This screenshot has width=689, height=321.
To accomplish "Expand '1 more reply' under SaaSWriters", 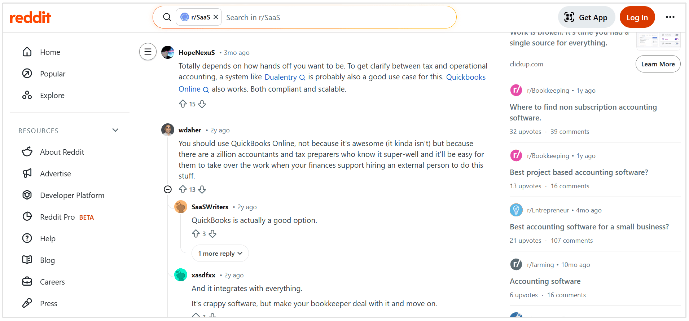I will (x=220, y=253).
